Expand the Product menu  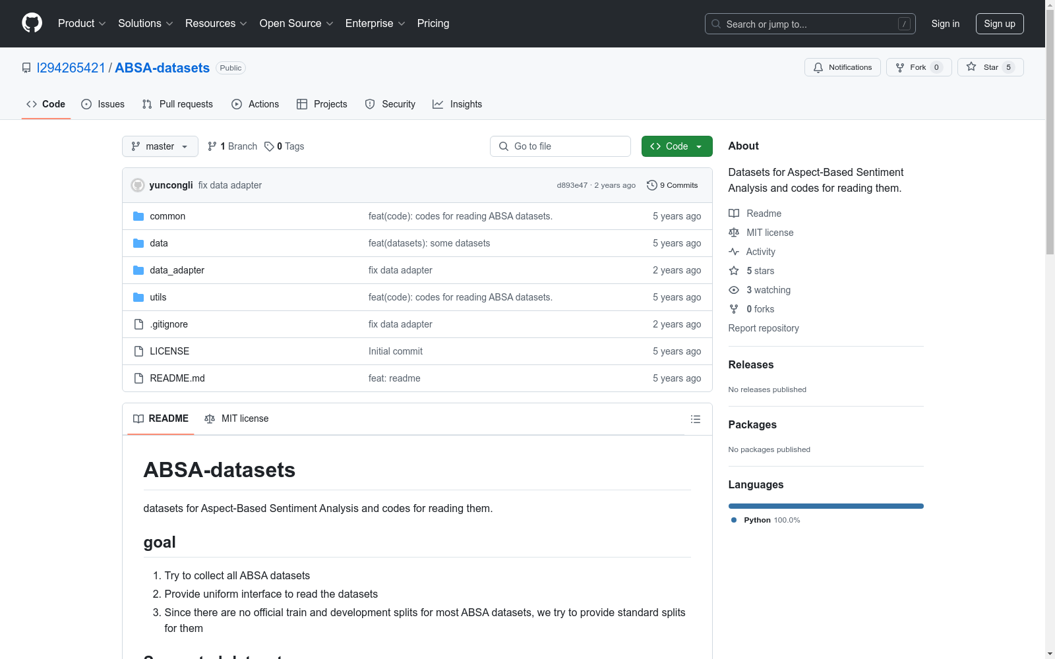[82, 23]
